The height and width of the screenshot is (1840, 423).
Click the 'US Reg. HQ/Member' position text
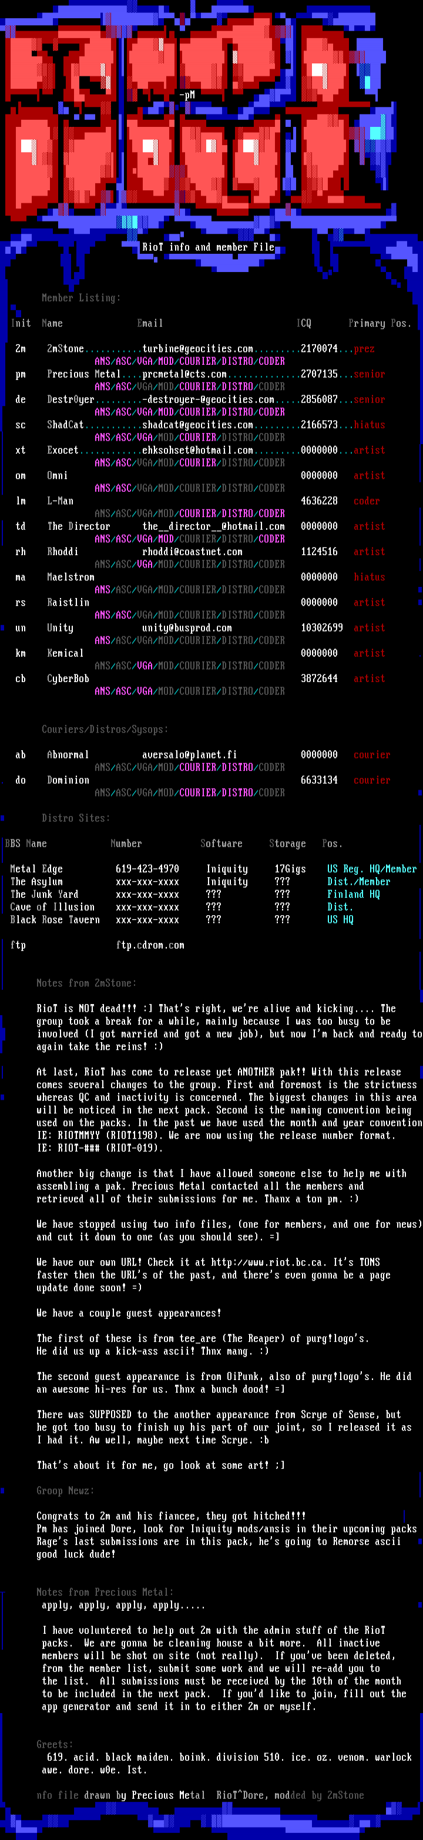[x=371, y=868]
